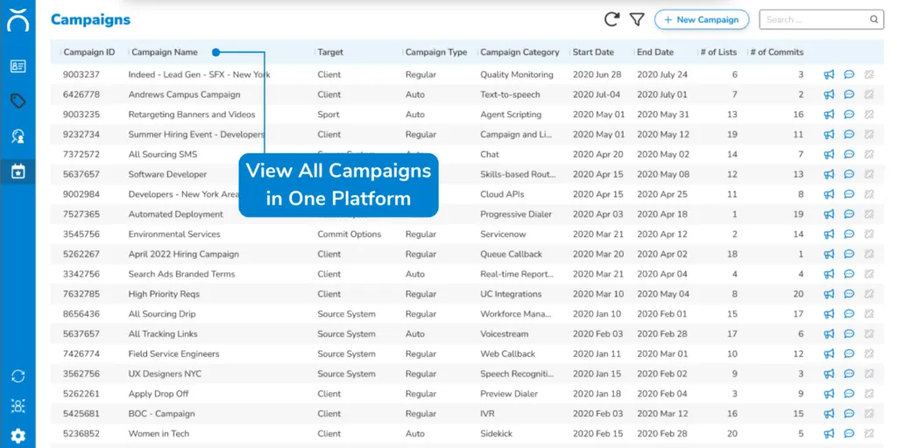Click into the Search field
This screenshot has width=897, height=448.
[815, 19]
